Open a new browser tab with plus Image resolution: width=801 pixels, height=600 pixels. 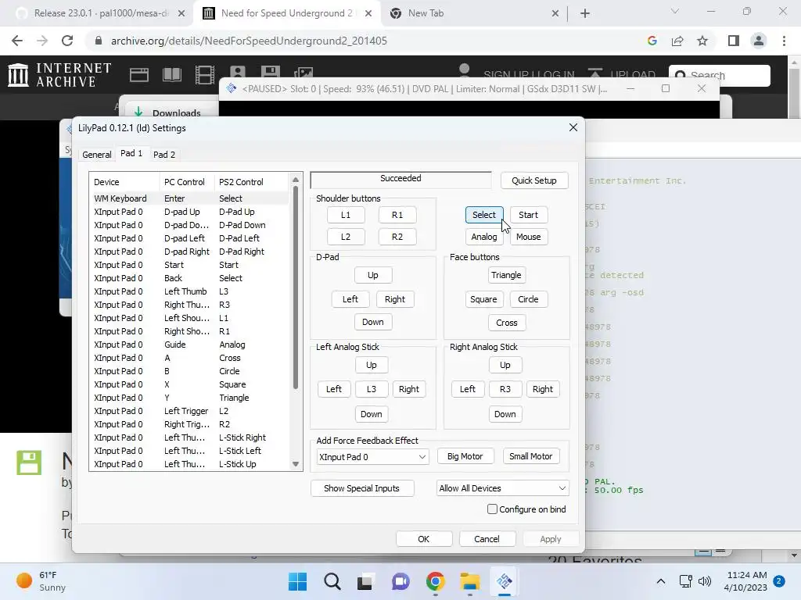[585, 13]
